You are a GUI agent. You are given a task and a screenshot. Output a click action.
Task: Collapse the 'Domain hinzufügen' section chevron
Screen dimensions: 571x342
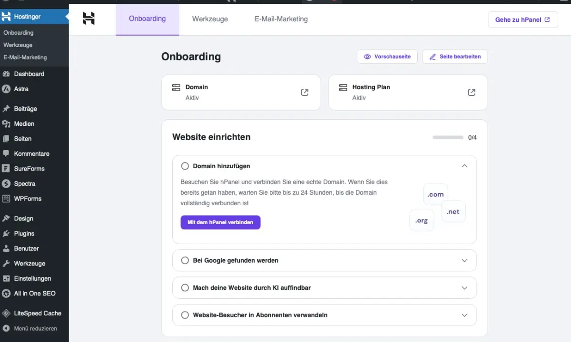tap(464, 166)
